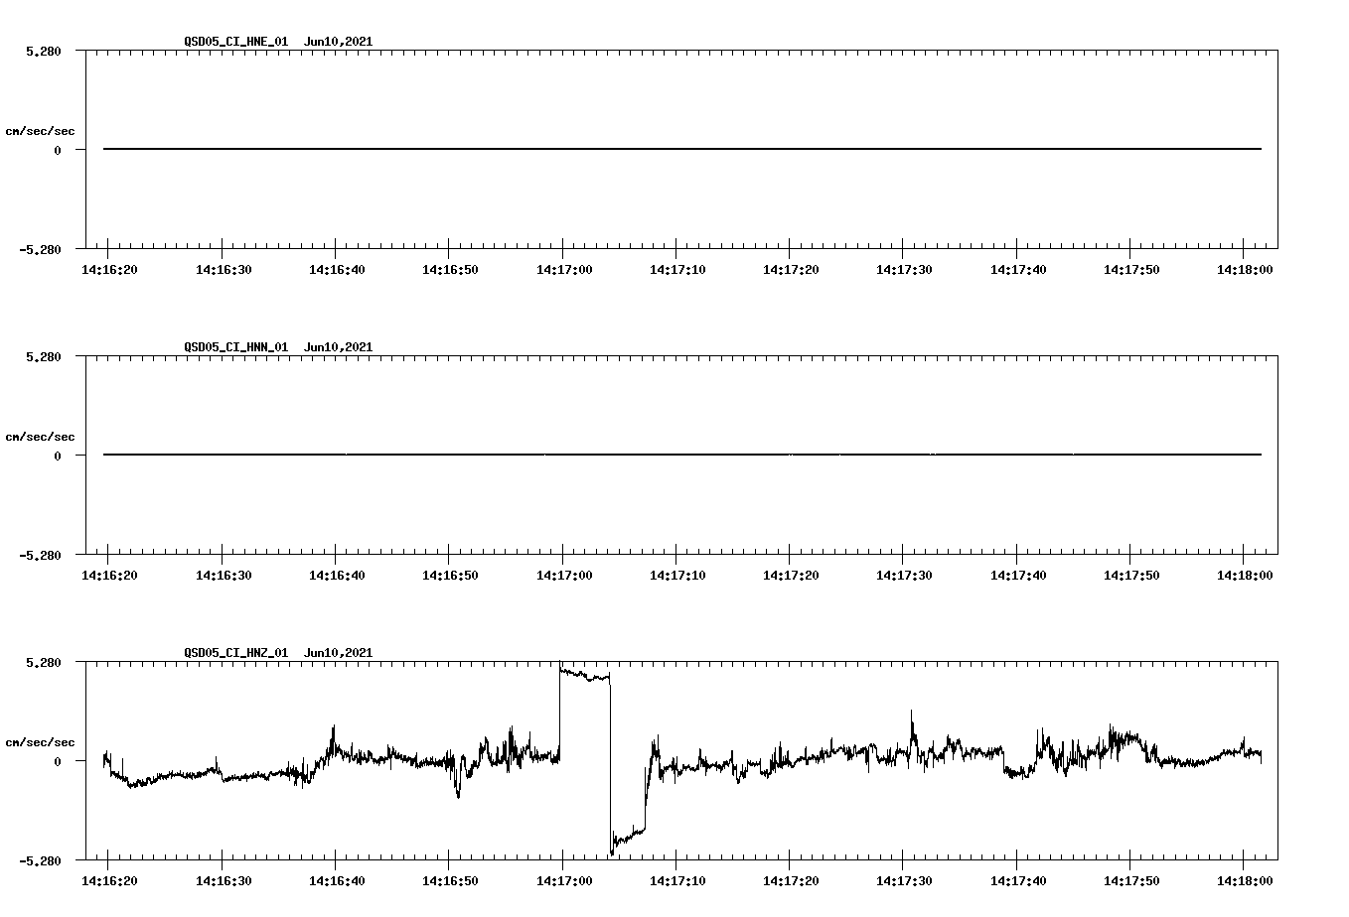Click the QSD05_CI_HNE_01 plot title
The width and height of the screenshot is (1349, 917).
click(x=278, y=42)
